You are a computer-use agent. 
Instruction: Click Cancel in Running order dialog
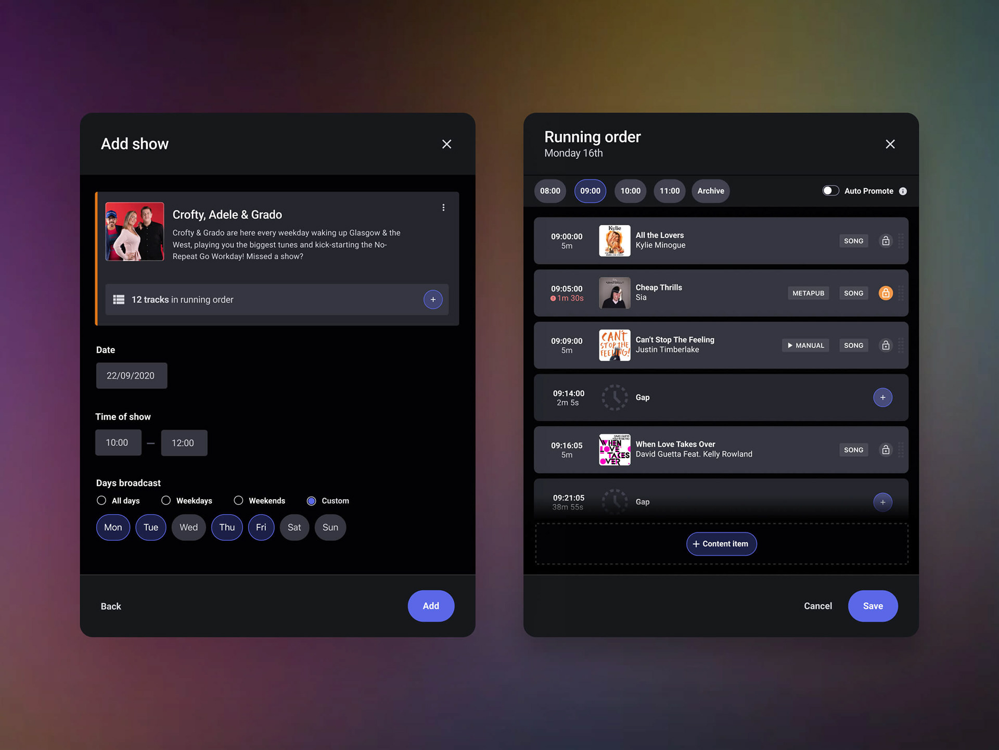click(818, 606)
